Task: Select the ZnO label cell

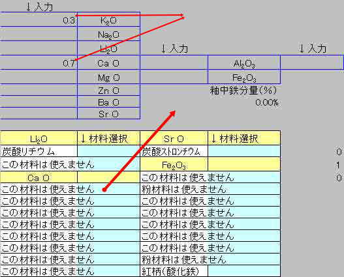Action: point(108,90)
